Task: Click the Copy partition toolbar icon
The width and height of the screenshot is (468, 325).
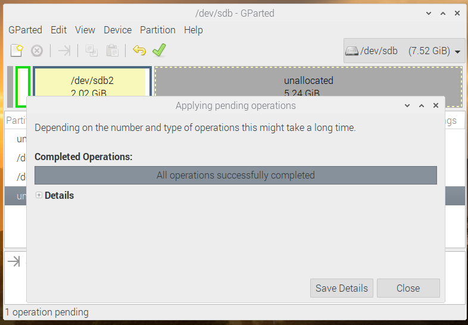Action: pos(91,51)
